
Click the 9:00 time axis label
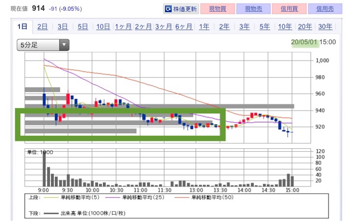pos(43,190)
